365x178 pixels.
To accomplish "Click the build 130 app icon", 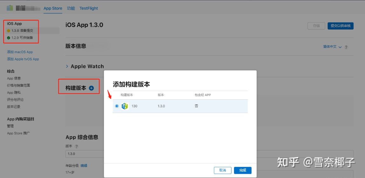I will click(125, 106).
